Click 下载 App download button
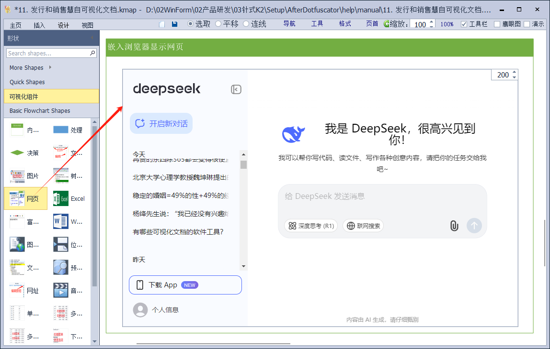550x349 pixels. pos(185,285)
